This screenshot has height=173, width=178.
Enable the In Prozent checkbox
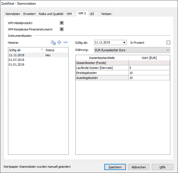(168, 43)
